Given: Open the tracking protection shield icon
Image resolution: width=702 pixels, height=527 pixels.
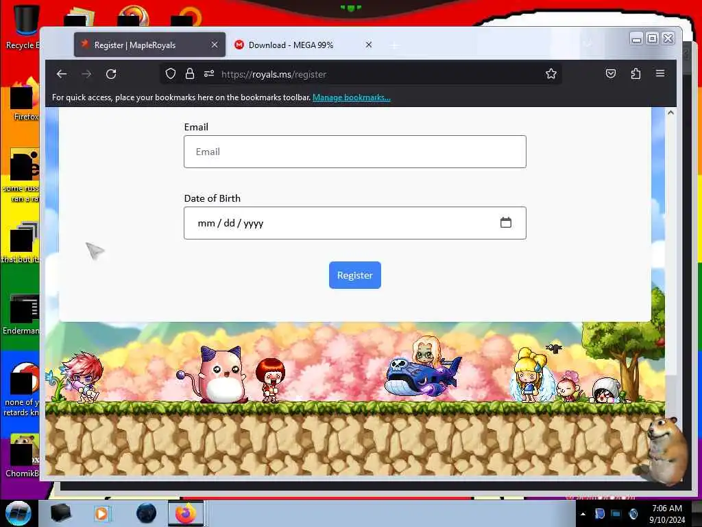Looking at the screenshot, I should (170, 74).
